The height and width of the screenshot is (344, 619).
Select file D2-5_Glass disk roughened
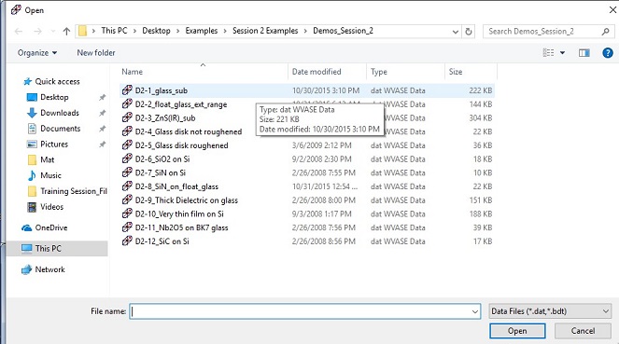[182, 145]
